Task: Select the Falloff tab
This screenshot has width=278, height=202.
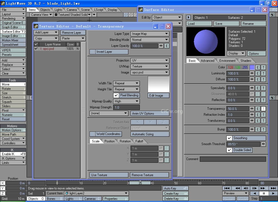Action: (139, 141)
